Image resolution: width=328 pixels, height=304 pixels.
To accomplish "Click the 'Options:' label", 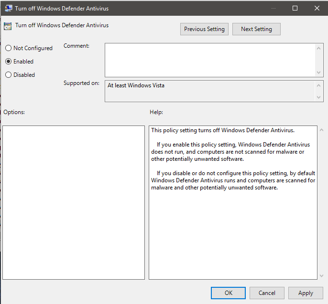I will click(x=14, y=112).
